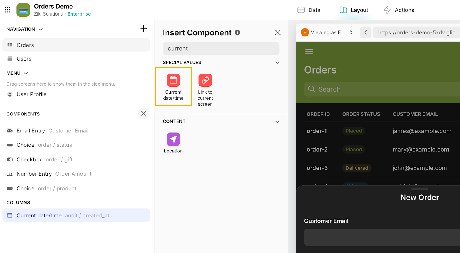Collapse the SPECIAL VALUES section
The image size is (460, 253).
click(x=277, y=63)
